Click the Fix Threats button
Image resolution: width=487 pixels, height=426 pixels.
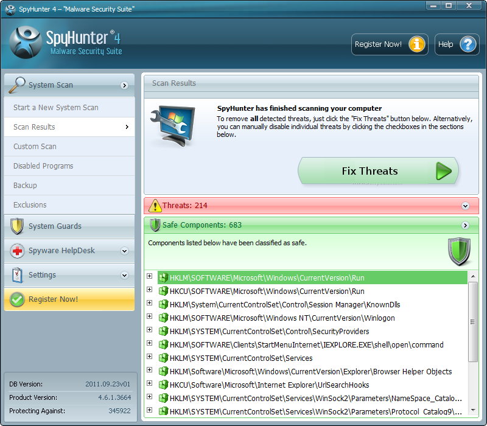378,171
